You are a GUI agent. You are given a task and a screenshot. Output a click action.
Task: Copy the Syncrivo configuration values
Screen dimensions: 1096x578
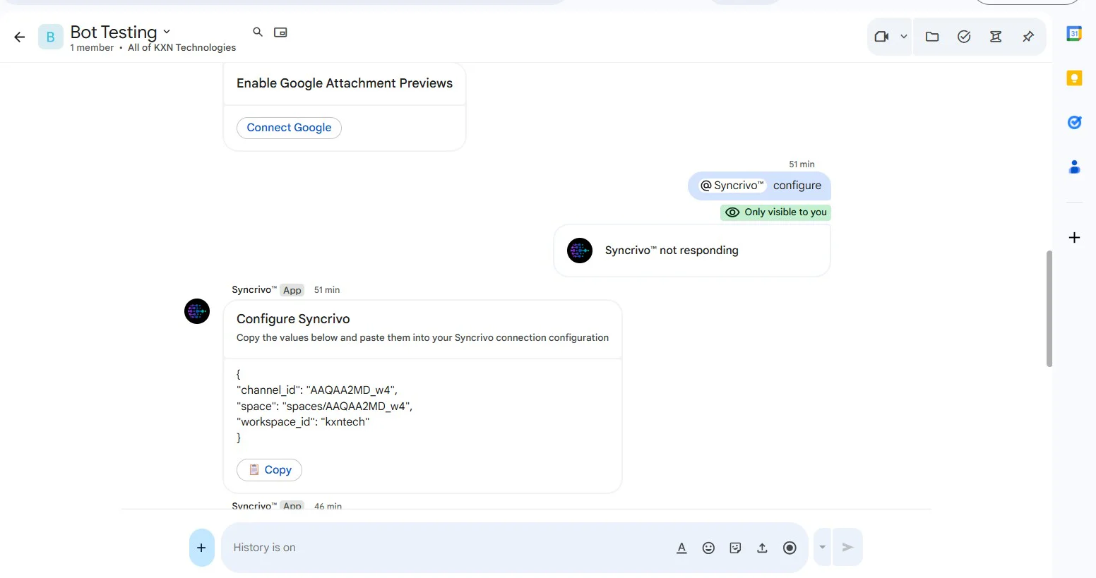(269, 470)
